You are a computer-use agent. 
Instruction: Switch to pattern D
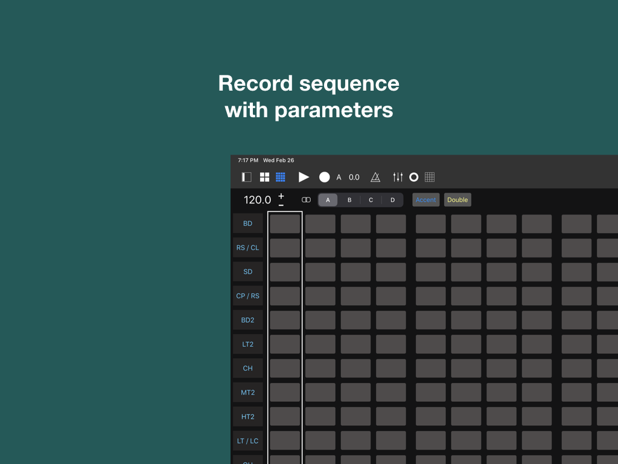click(392, 200)
